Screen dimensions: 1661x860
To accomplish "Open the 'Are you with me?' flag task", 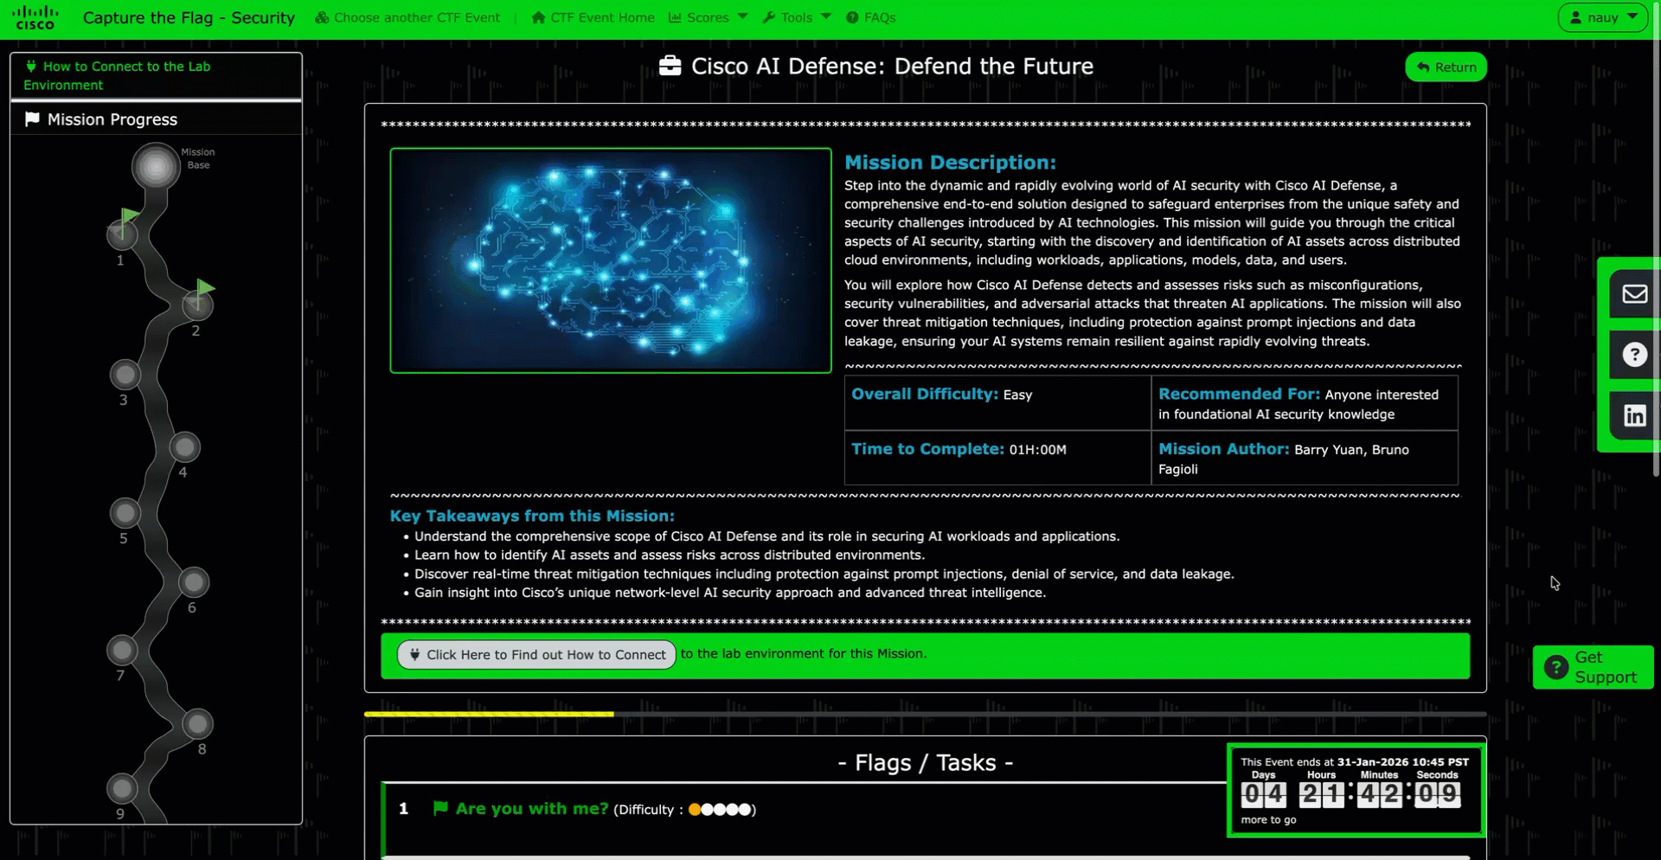I will tap(532, 809).
